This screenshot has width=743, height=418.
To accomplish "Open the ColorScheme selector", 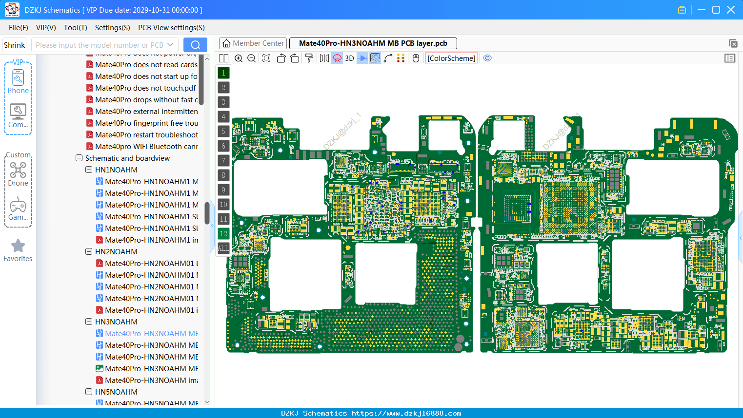I will coord(451,58).
